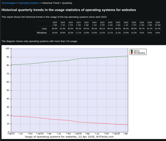Click the Unix value 89.4%
This screenshot has width=166, height=141.
click(126, 29)
